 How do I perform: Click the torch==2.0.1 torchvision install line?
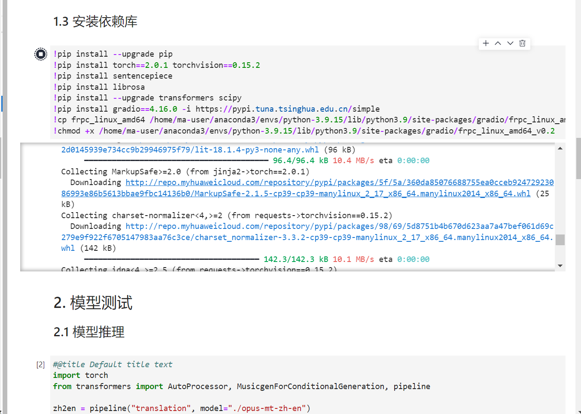[157, 65]
